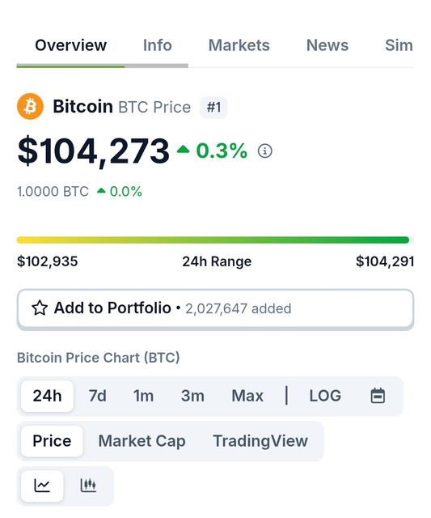Viewport: 431px width, 518px height.
Task: Click the #1 rank badge
Action: coord(213,107)
